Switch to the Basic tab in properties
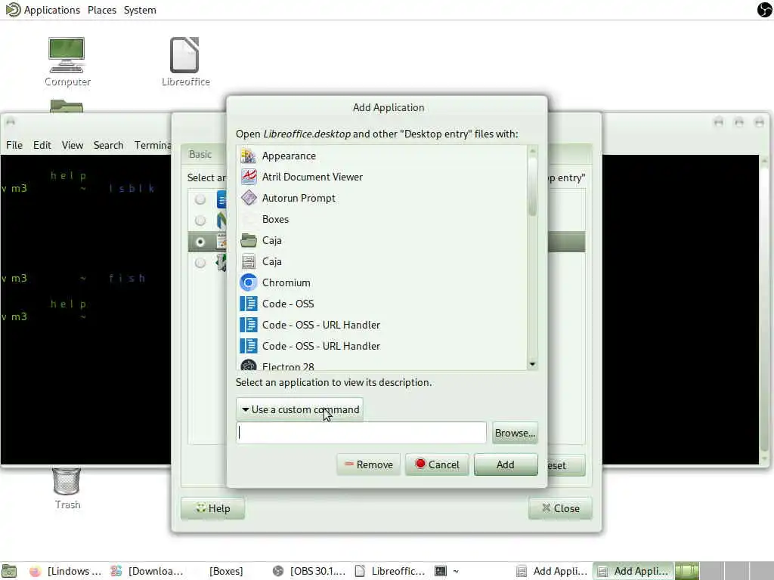This screenshot has height=580, width=774. 200,154
